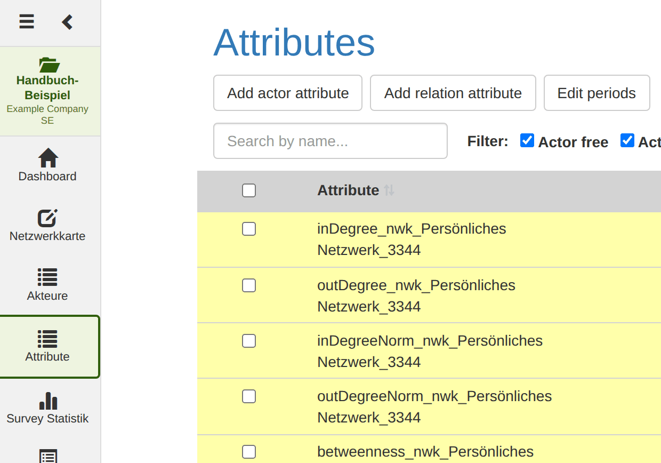Viewport: 661px width, 463px height.
Task: Click Add relation attribute button
Action: (x=453, y=93)
